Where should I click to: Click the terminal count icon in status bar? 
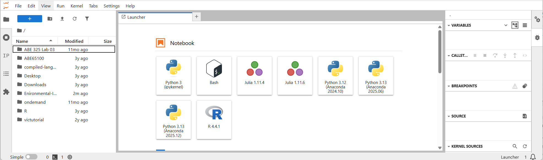coord(55,157)
